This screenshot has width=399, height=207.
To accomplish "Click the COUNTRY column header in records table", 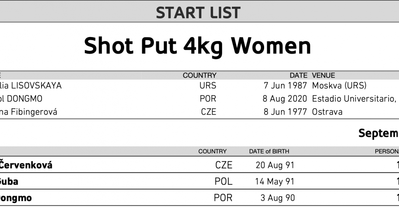I will tap(199, 75).
